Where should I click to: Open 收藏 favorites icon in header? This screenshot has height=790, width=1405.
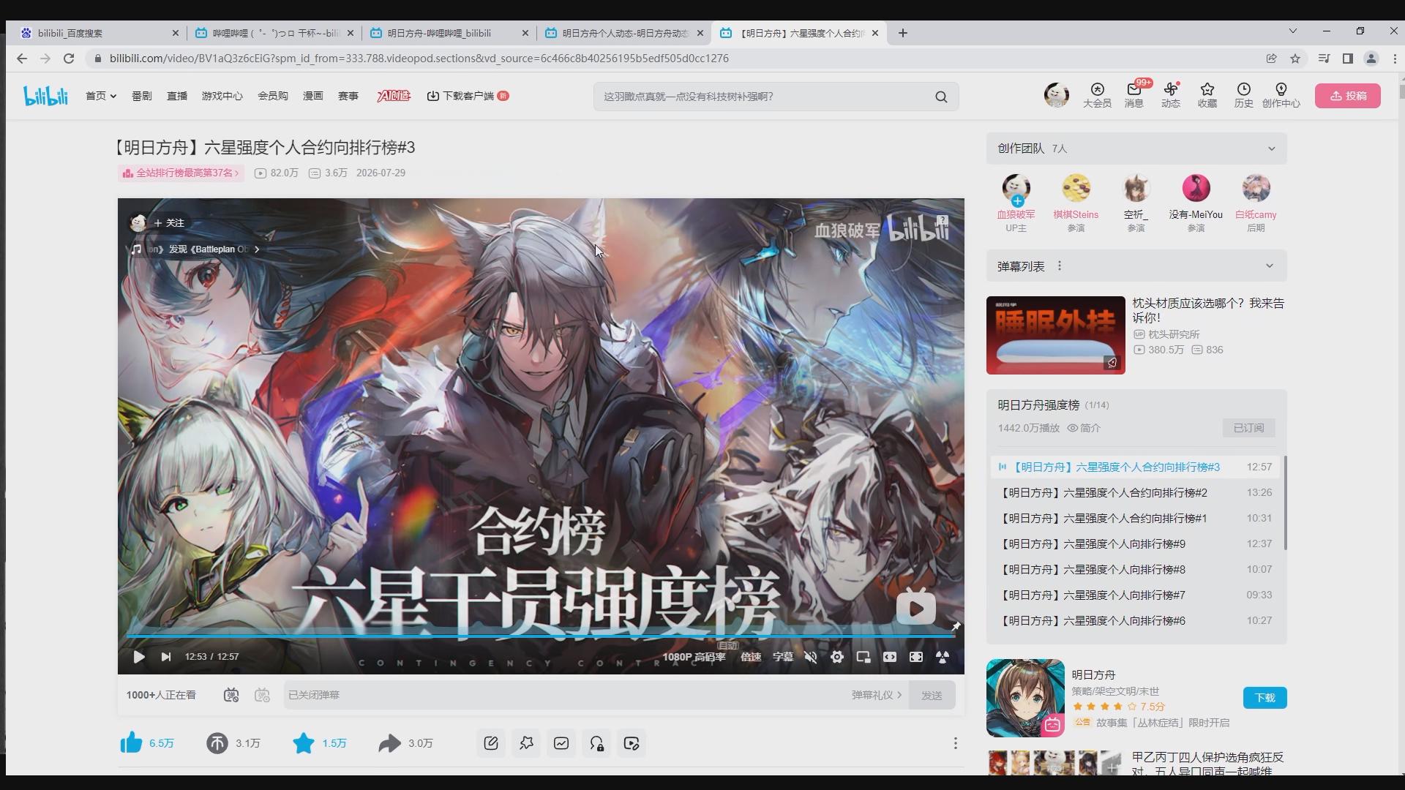[x=1207, y=96]
